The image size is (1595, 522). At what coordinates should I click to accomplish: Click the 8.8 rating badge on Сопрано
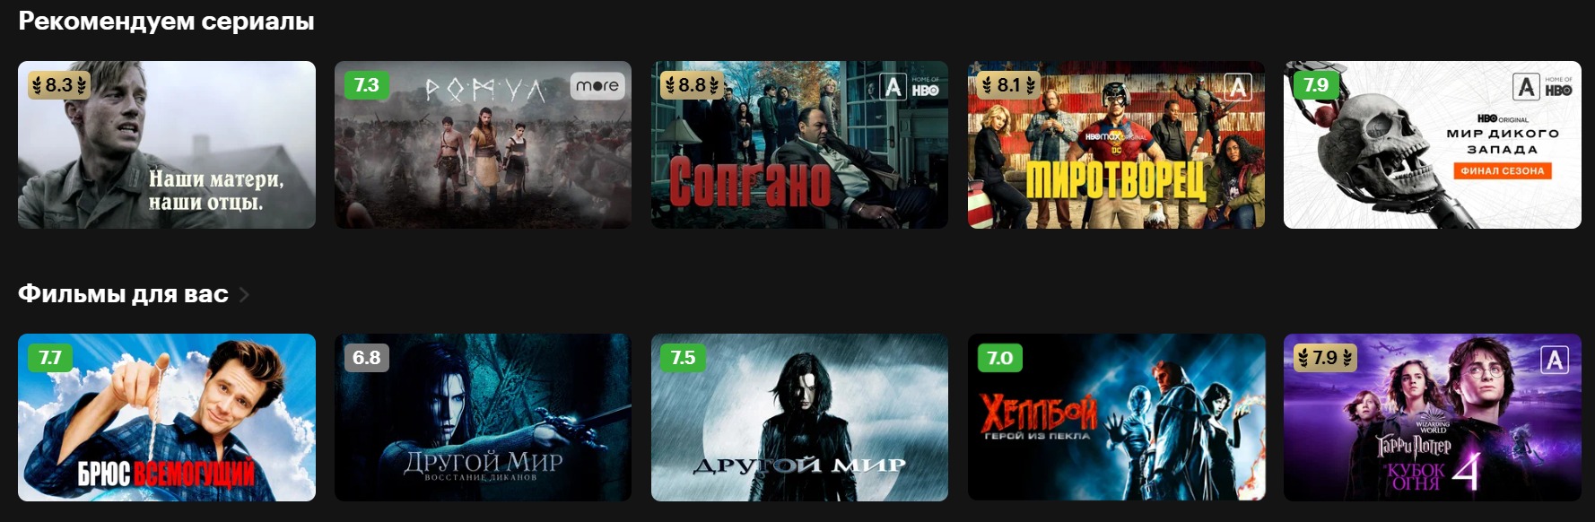pos(692,85)
